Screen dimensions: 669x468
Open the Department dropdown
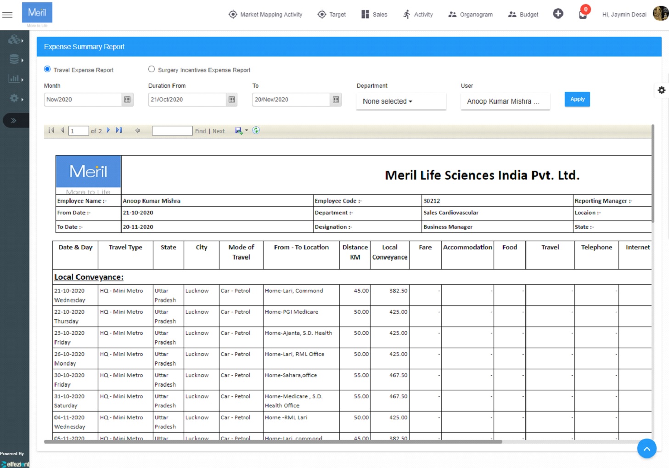click(401, 101)
